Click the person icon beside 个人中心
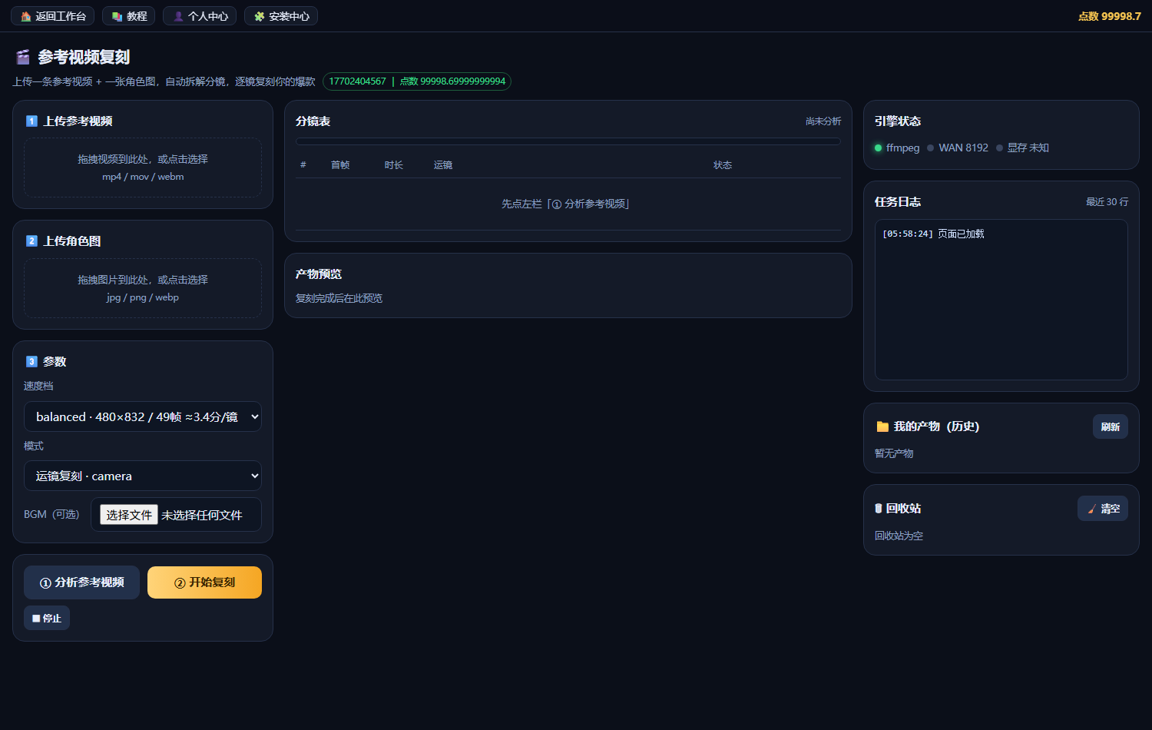 point(178,16)
